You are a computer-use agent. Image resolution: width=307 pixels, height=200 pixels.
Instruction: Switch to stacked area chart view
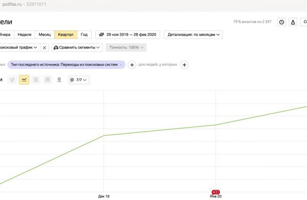click(x=36, y=80)
